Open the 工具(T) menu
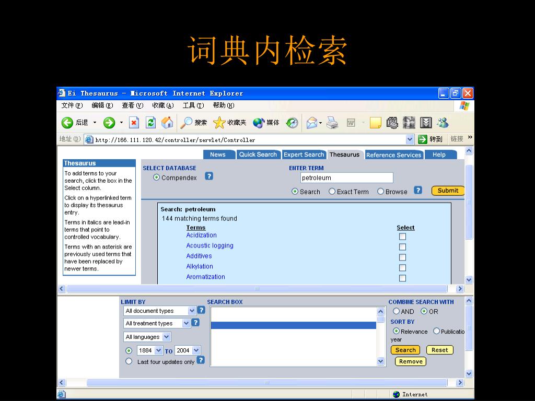 tap(193, 105)
